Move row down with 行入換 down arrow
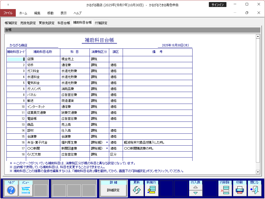The height and width of the screenshot is (199, 265). click(x=196, y=193)
